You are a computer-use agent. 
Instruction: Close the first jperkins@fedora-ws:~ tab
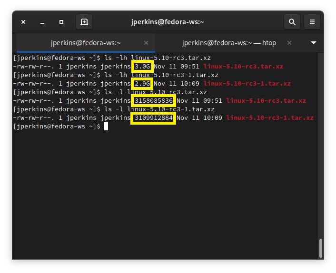click(x=146, y=43)
